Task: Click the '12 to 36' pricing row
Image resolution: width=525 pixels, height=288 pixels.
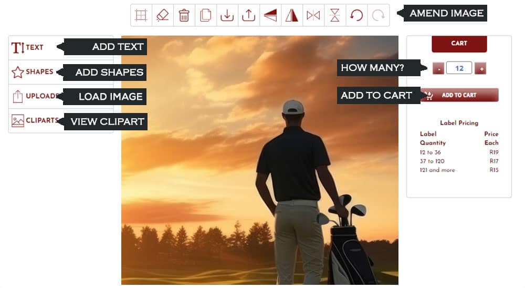Action: click(x=459, y=152)
